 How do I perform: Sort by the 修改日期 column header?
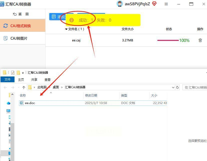pyautogui.click(x=91, y=95)
